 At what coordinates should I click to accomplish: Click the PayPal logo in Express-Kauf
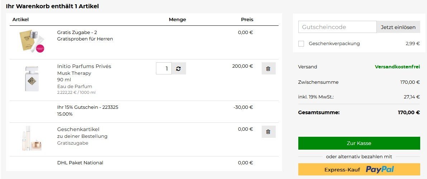(380, 169)
